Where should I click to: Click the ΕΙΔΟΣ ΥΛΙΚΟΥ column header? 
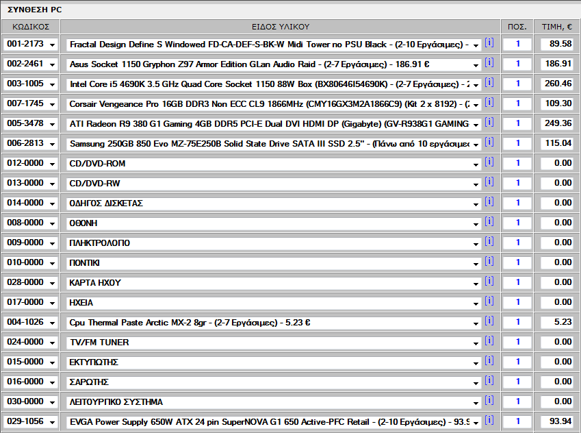[x=281, y=27]
